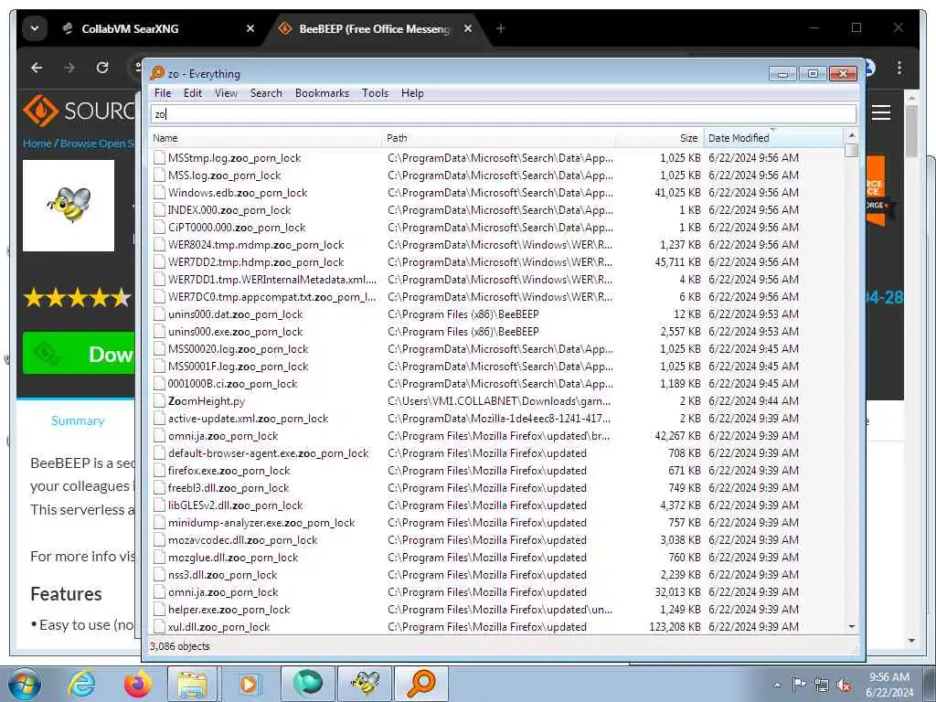The width and height of the screenshot is (936, 702).
Task: Select default-browser-agent.exe.zoo_porn_lock row
Action: pyautogui.click(x=496, y=453)
